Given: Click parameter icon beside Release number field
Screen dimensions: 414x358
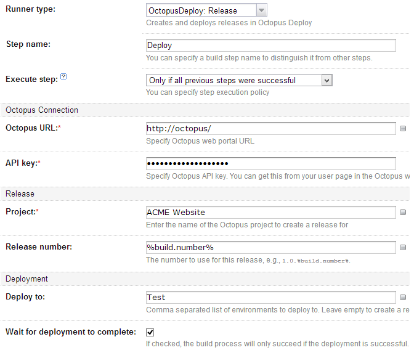Looking at the screenshot, I should click(403, 248).
